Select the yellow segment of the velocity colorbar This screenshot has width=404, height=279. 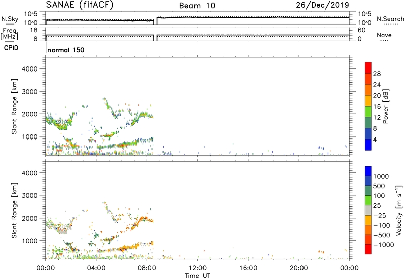tap(368, 220)
